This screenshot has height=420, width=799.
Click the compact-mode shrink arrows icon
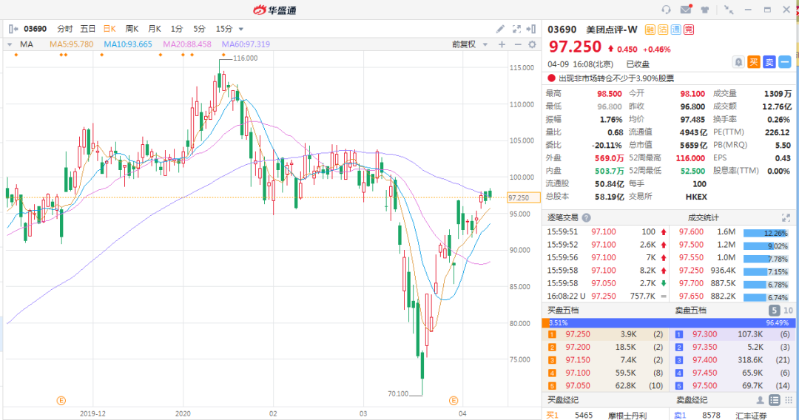point(729,10)
